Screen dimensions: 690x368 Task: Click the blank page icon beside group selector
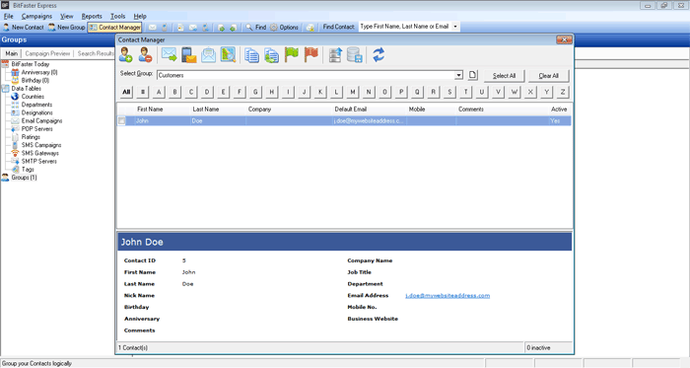coord(472,75)
